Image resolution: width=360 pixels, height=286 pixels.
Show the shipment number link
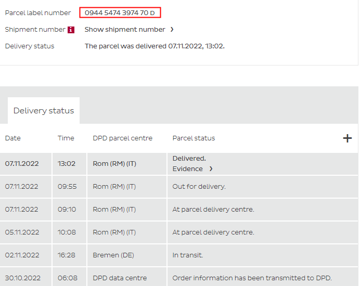tap(125, 30)
